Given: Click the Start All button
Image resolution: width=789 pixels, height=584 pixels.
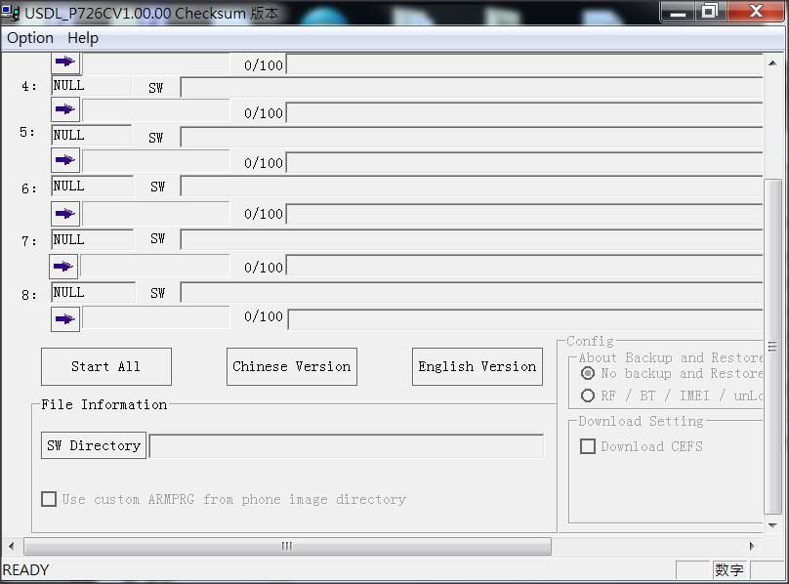Looking at the screenshot, I should pyautogui.click(x=106, y=366).
